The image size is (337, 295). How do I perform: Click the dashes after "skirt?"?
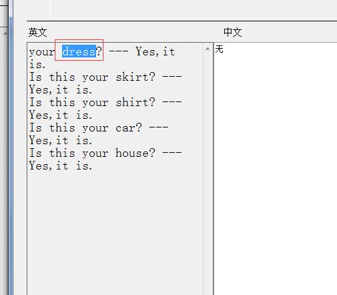pos(172,77)
